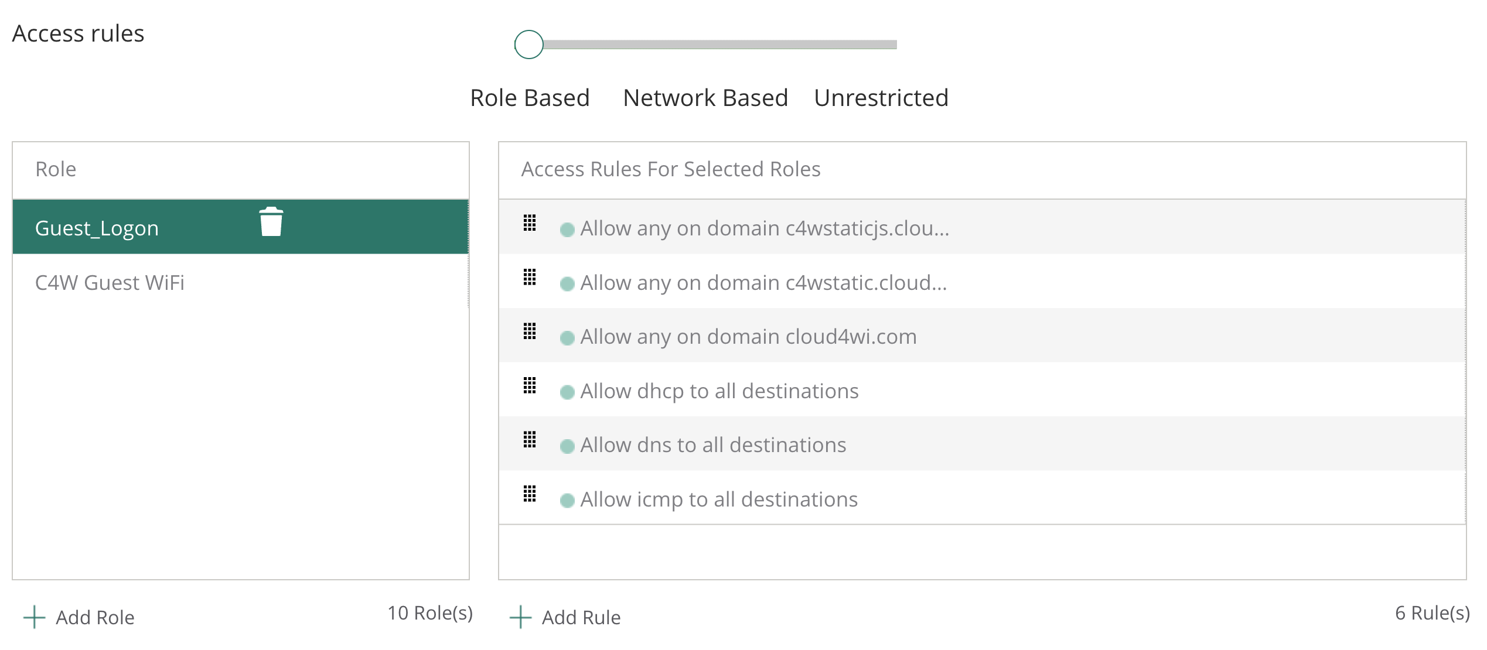Select rule Allow dns to all destinations

pos(982,444)
